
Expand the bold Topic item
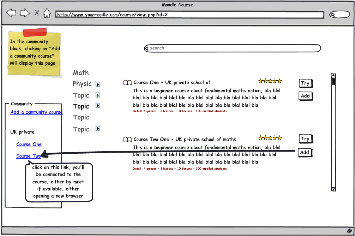pyautogui.click(x=98, y=106)
